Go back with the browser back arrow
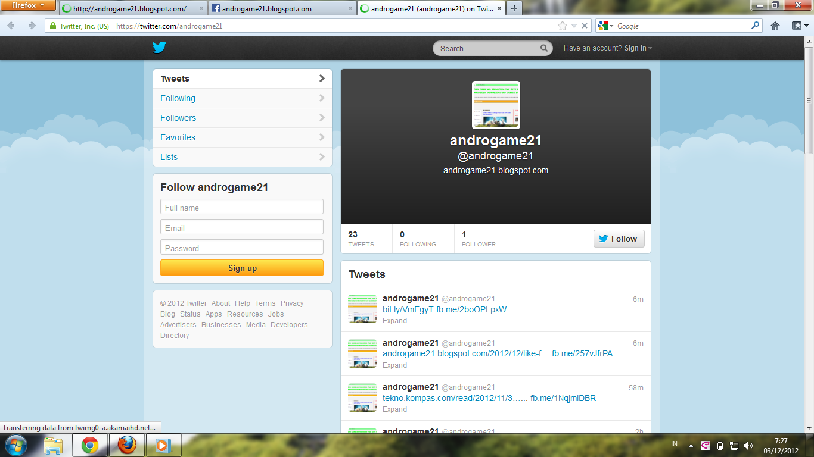This screenshot has height=457, width=814. coord(11,26)
